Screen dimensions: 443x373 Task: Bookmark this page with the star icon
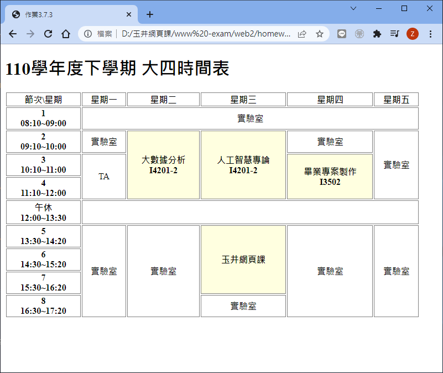click(320, 34)
